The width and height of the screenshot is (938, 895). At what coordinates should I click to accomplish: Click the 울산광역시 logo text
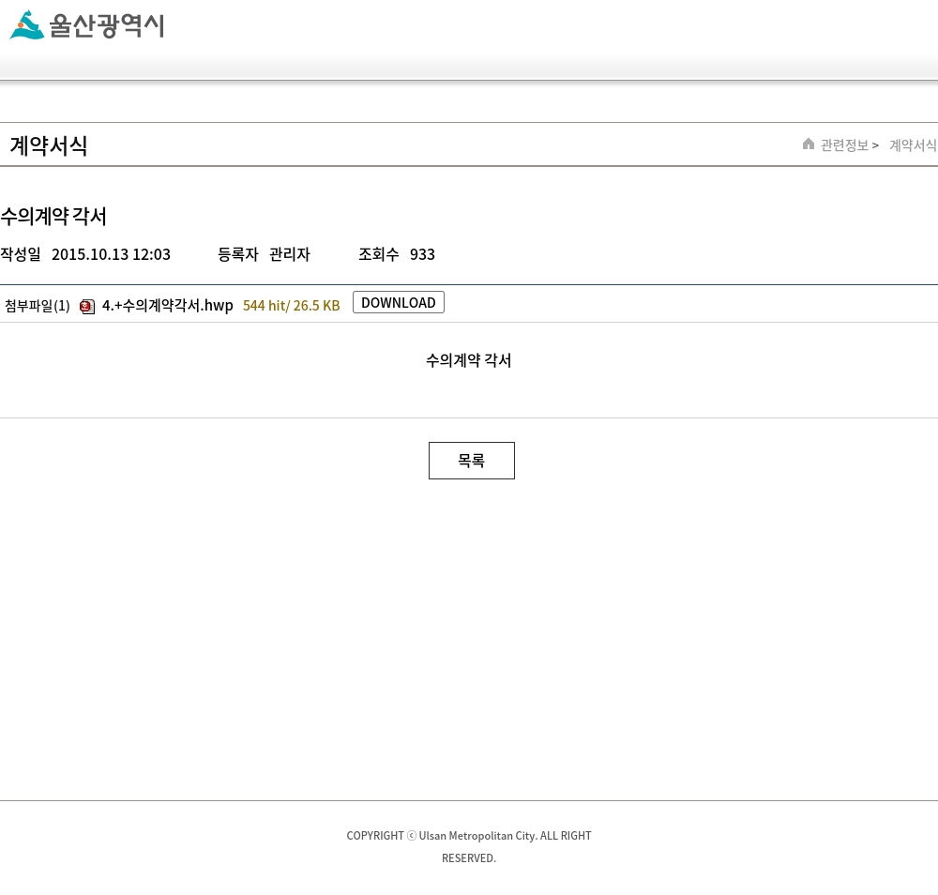point(107,25)
